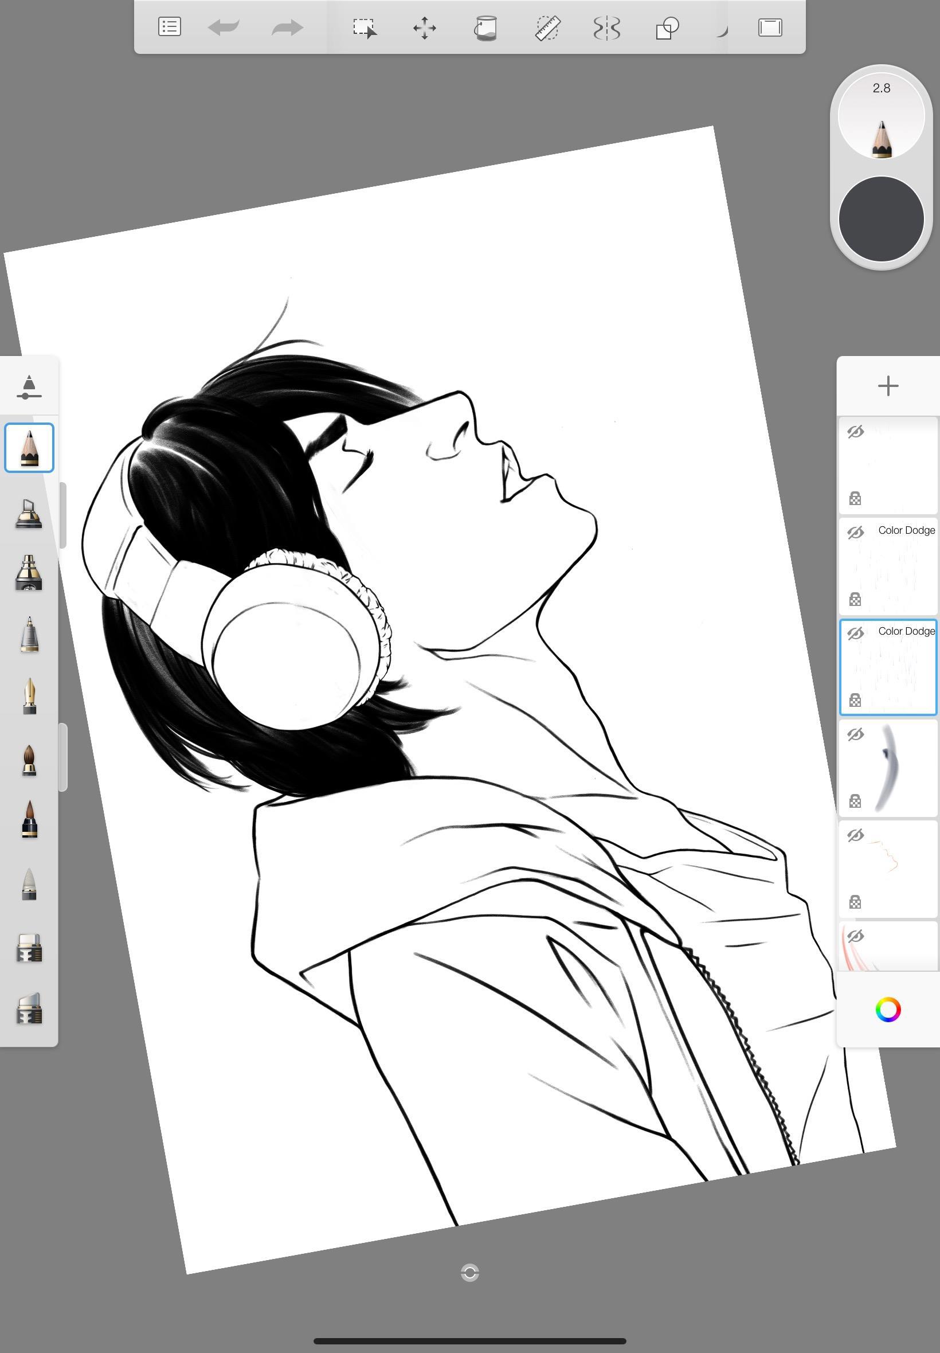Open the shapes drawing tool

click(667, 28)
